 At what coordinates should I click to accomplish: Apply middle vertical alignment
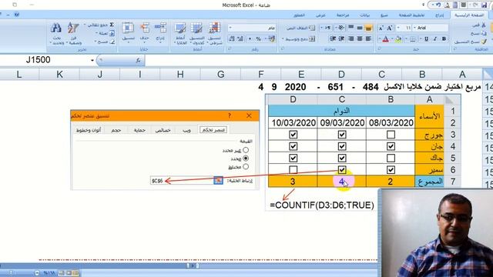[x=360, y=28]
